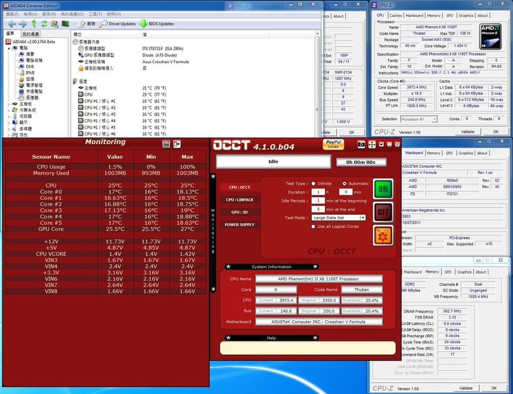This screenshot has width=513, height=394.
Task: Click idle minutes at the end field
Action: 318,209
